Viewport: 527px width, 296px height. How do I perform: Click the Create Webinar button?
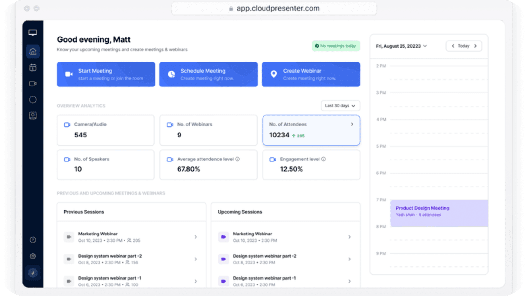(x=311, y=74)
